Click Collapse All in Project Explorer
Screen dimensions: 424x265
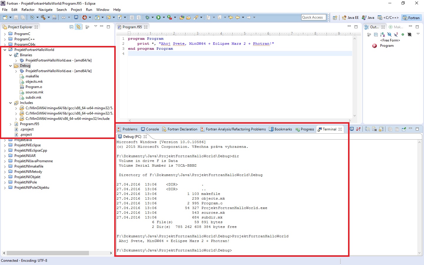click(72, 27)
